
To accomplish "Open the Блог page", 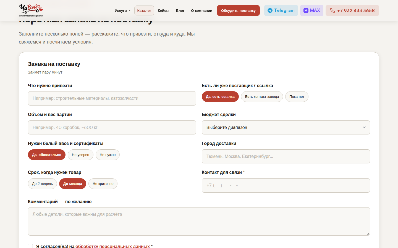I will coord(180,10).
